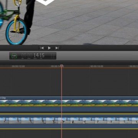Select the beach runner clip filmstrip
The height and width of the screenshot is (138, 138).
click(x=69, y=120)
